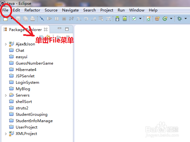Open the Android SDK Manager icon
This screenshot has width=190, height=142.
click(117, 19)
